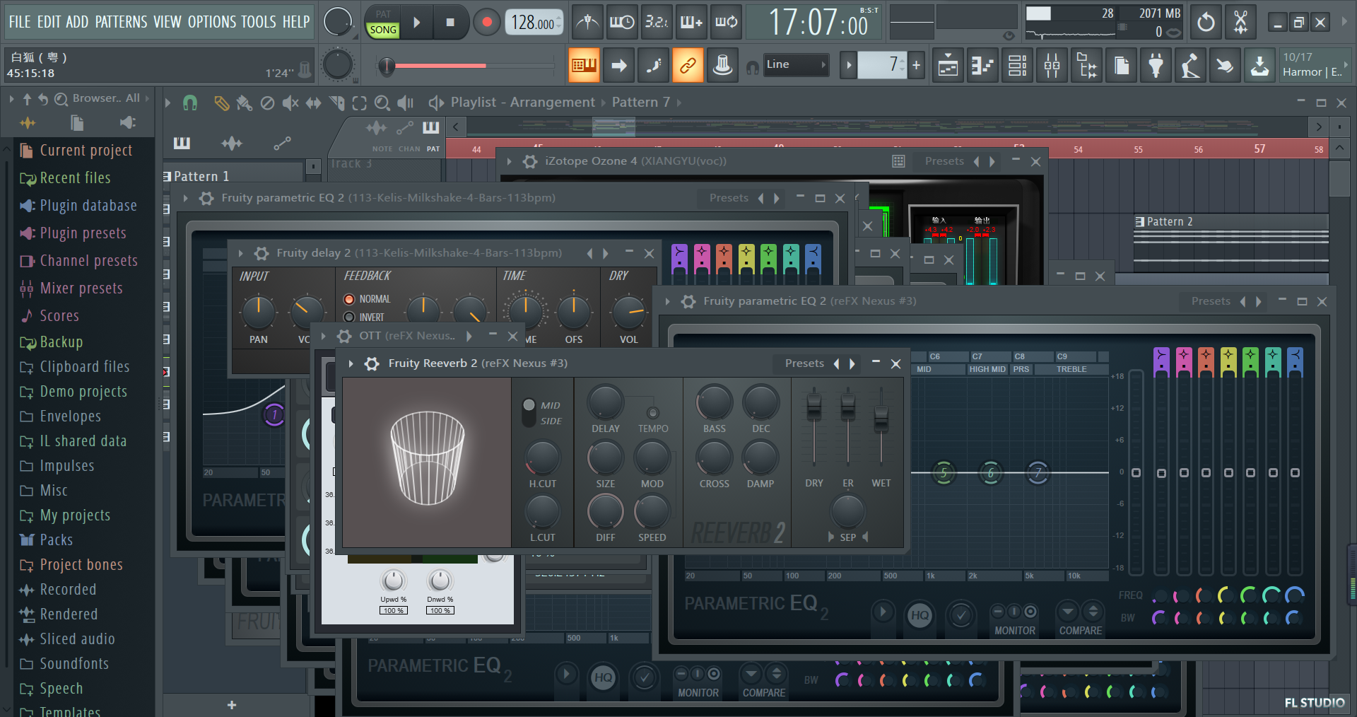Click the WET level fader in Fruity Reeverb 2
This screenshot has width=1357, height=717.
point(881,419)
